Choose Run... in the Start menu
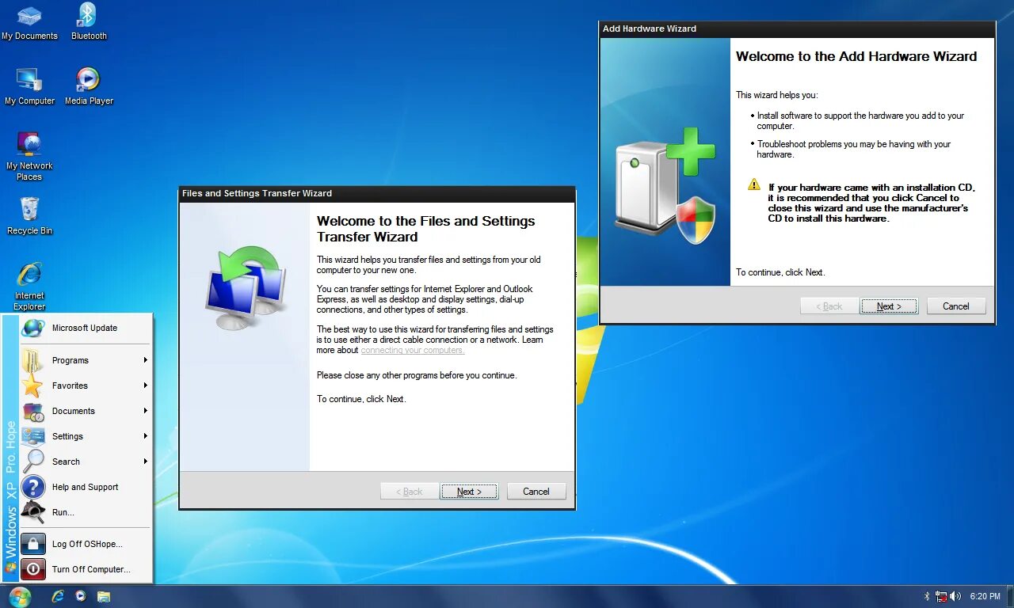1014x608 pixels. click(86, 512)
